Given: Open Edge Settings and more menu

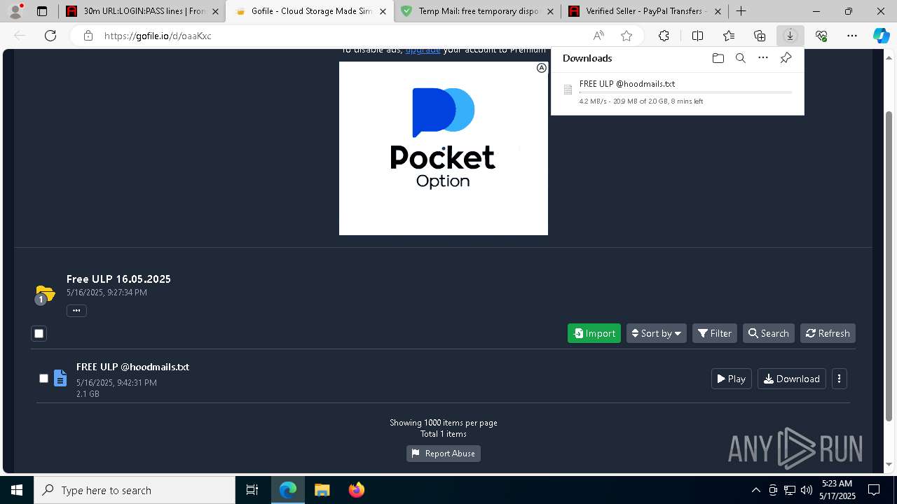Looking at the screenshot, I should point(852,36).
